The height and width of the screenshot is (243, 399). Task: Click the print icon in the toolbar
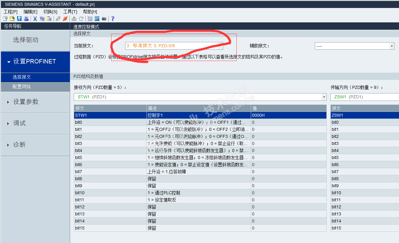point(26,19)
